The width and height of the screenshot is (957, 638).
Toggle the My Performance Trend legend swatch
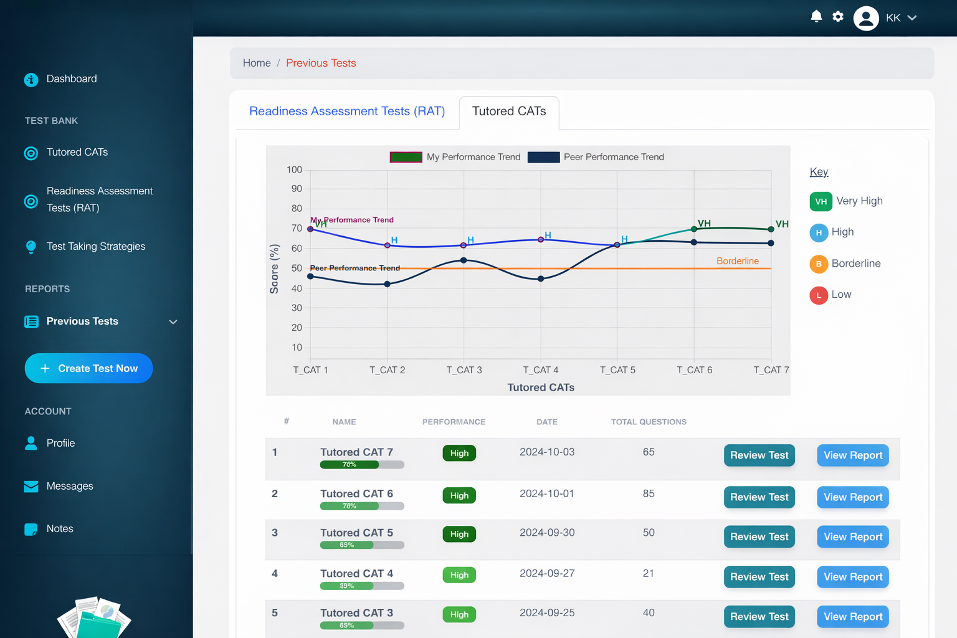[x=406, y=157]
